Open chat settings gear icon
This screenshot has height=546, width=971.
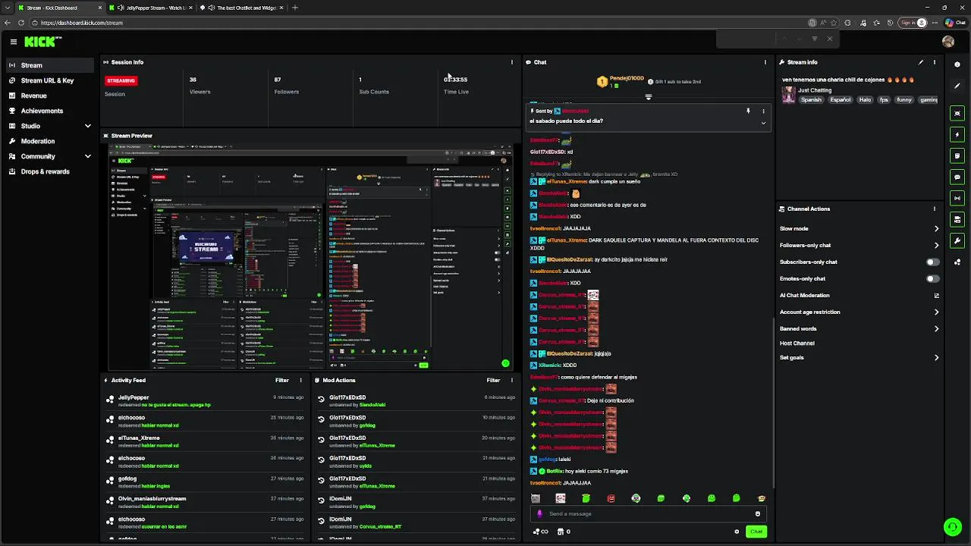click(737, 532)
